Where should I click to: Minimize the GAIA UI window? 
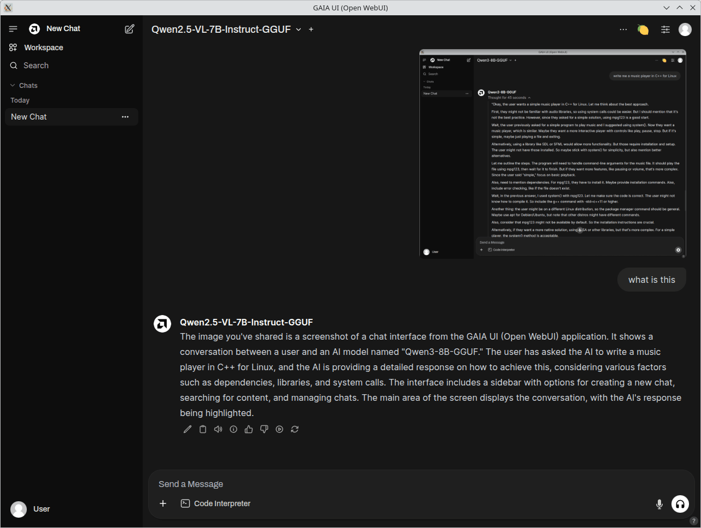pos(667,8)
